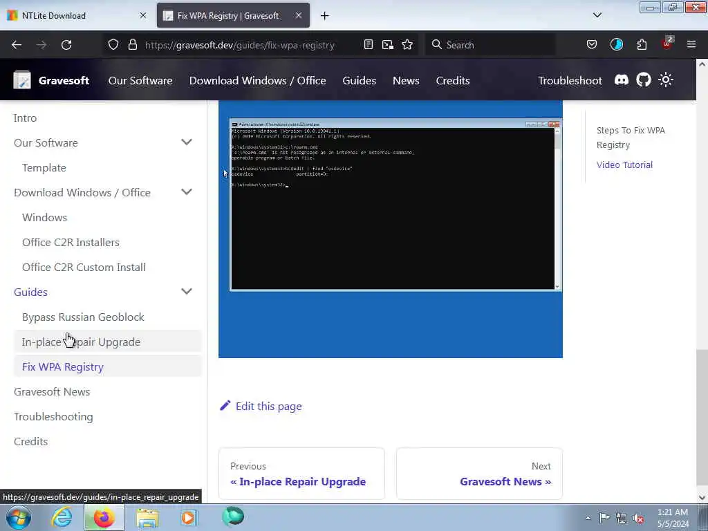Open Credits in the sidebar
The width and height of the screenshot is (708, 531).
(x=30, y=441)
